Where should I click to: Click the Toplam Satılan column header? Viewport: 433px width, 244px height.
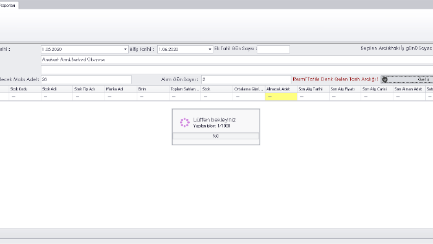click(185, 89)
